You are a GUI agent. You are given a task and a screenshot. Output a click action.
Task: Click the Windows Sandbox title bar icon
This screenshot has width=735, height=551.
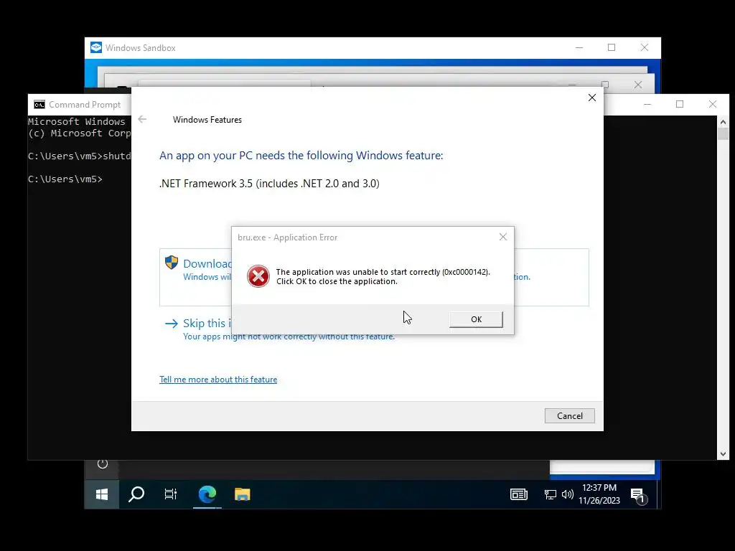[x=96, y=47]
